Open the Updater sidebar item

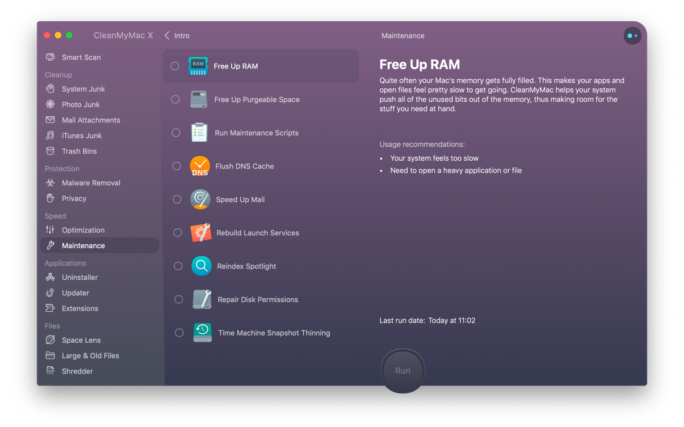pyautogui.click(x=100, y=293)
